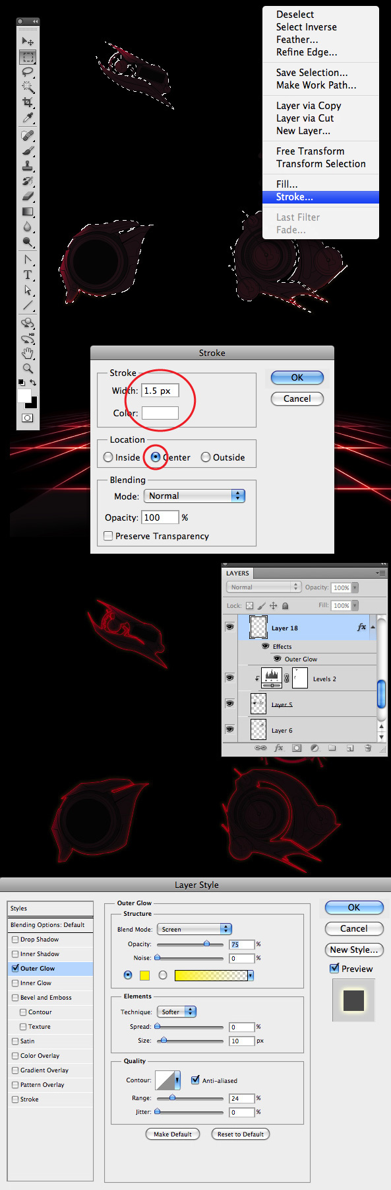The width and height of the screenshot is (391, 1190).
Task: Select the Lasso tool
Action: [x=28, y=72]
